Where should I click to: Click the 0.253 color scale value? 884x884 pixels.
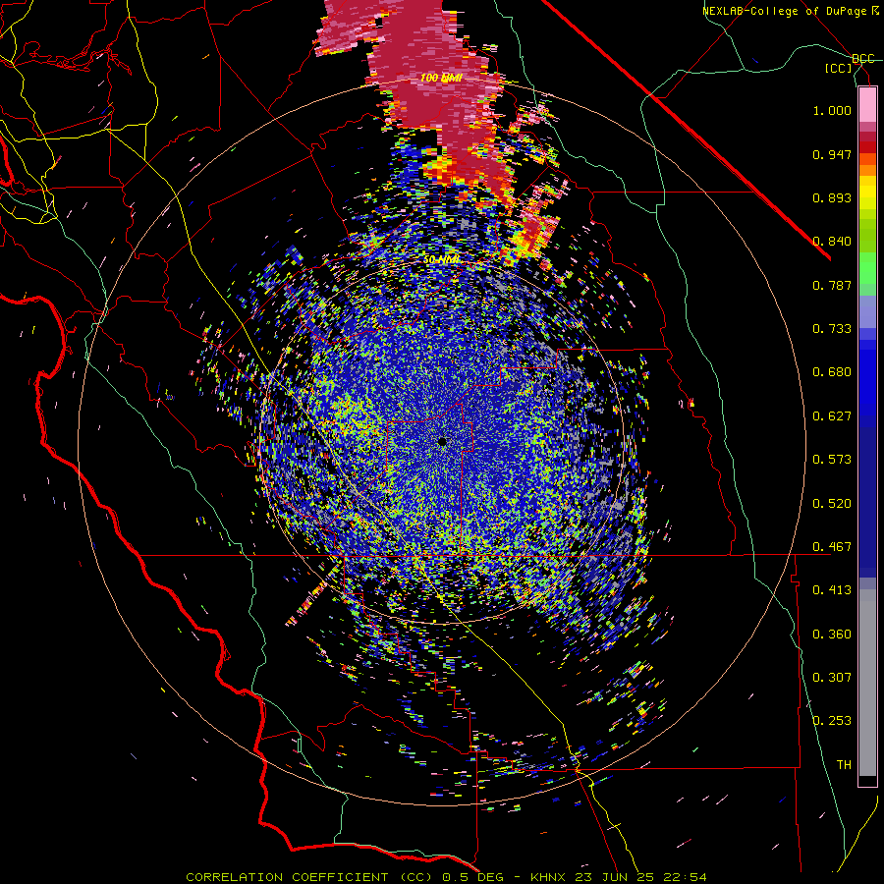tap(832, 721)
